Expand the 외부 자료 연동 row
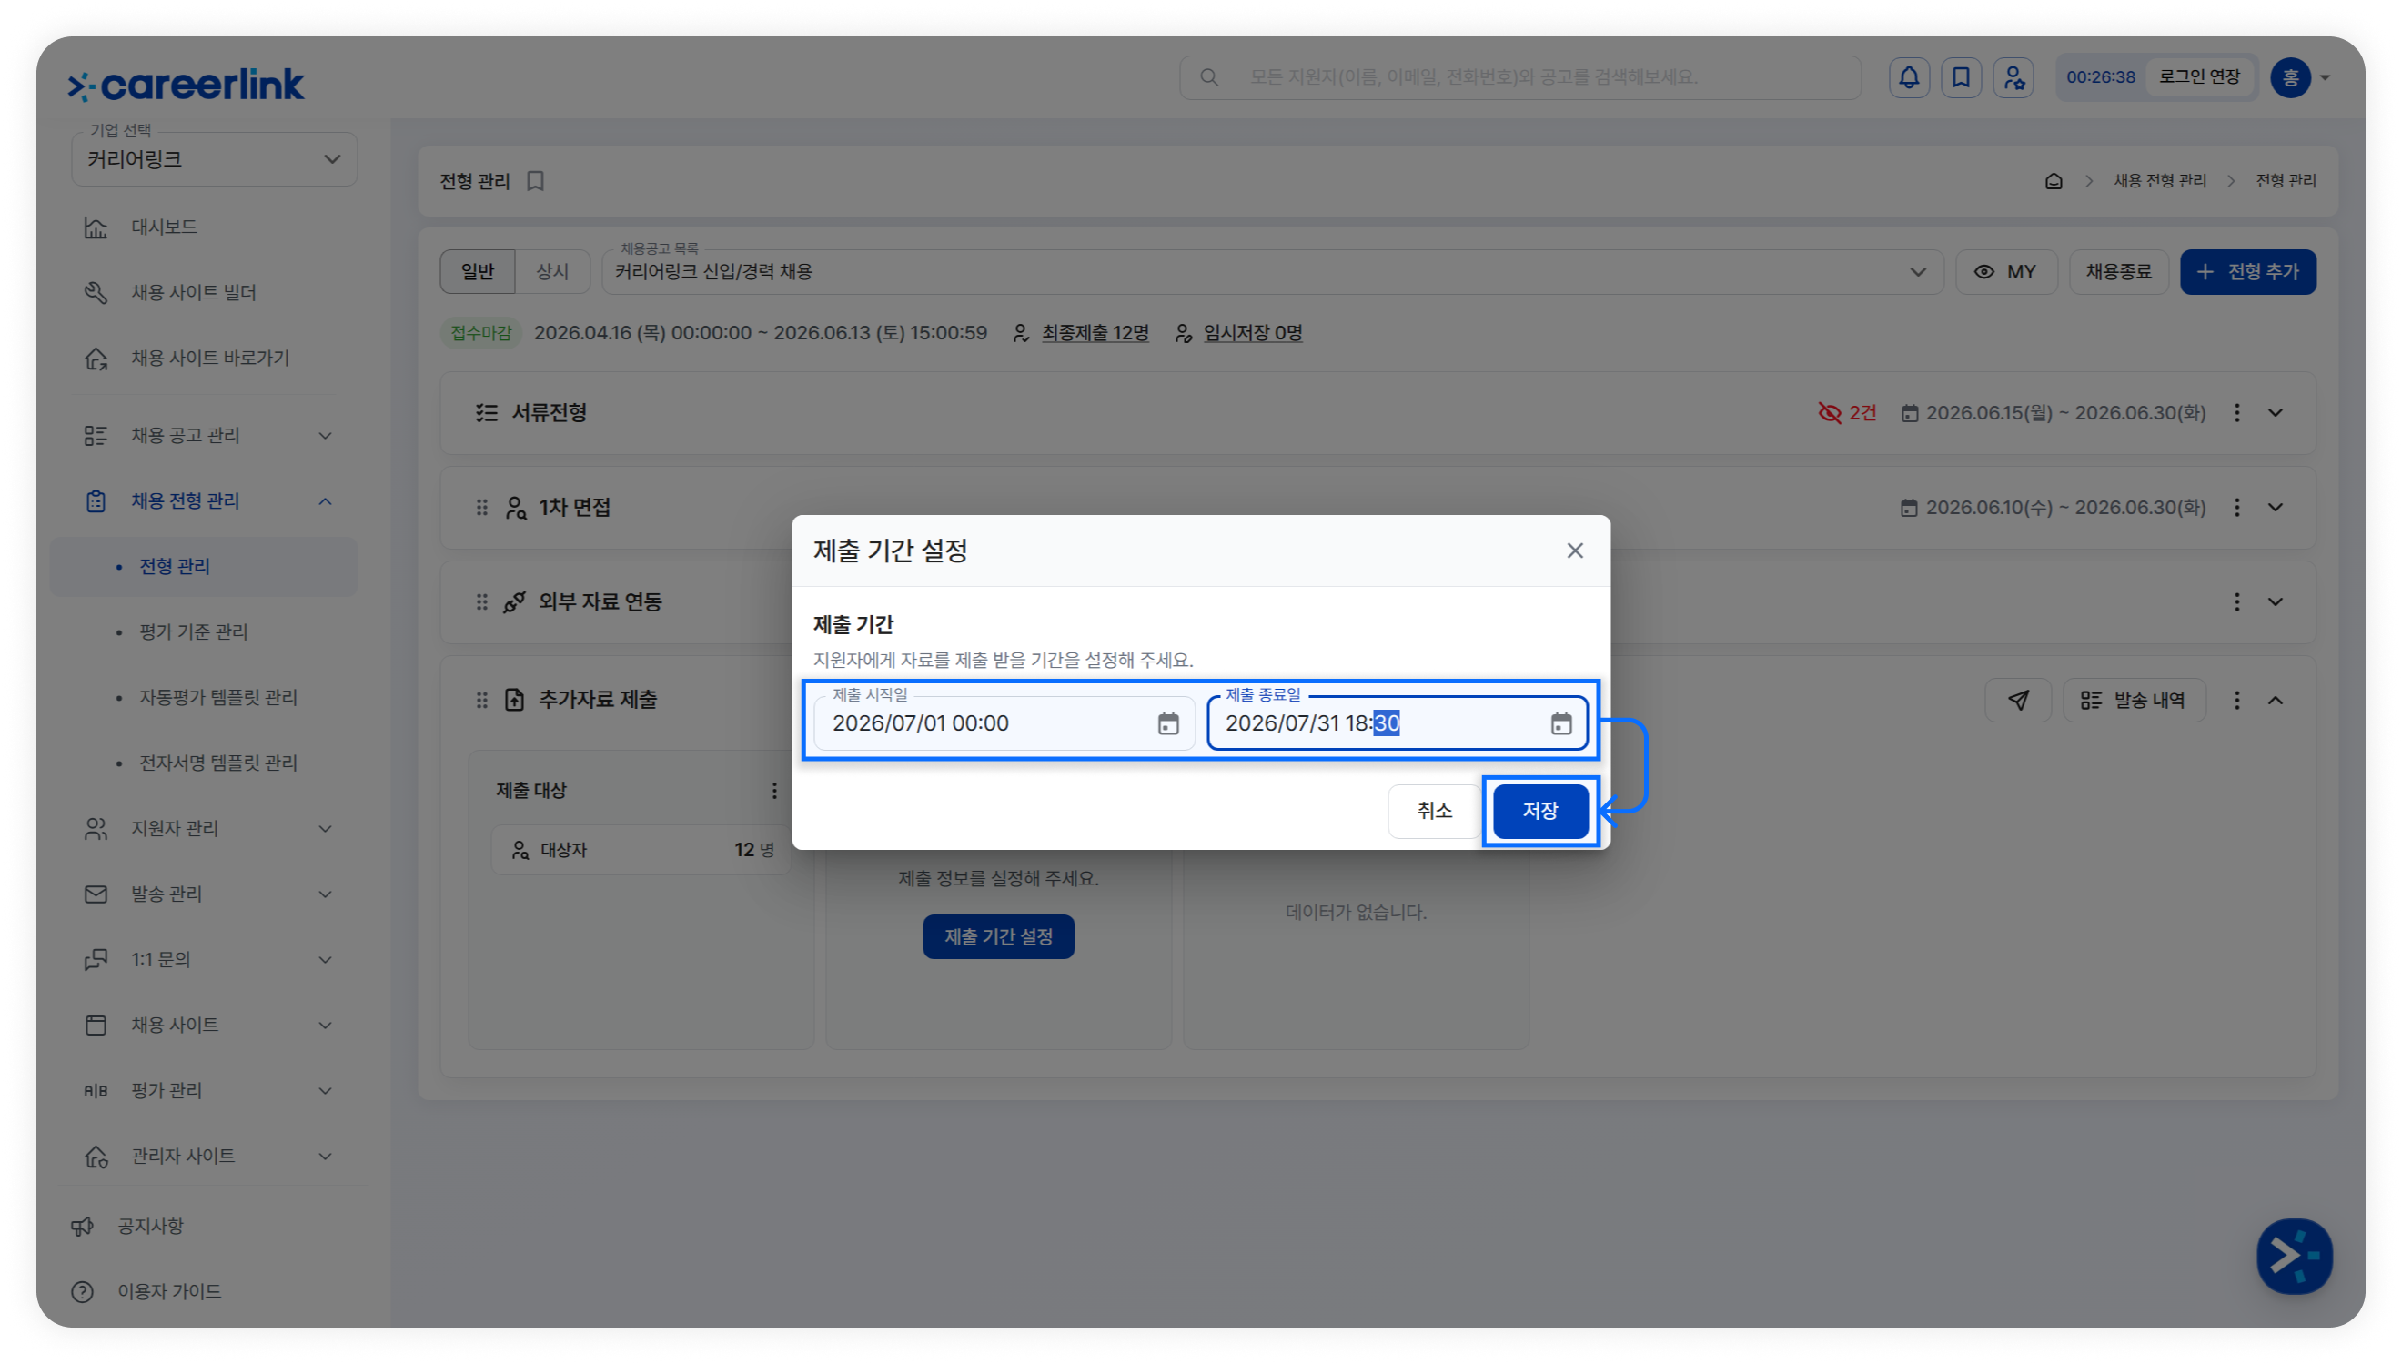The height and width of the screenshot is (1364, 2402). click(x=2275, y=602)
